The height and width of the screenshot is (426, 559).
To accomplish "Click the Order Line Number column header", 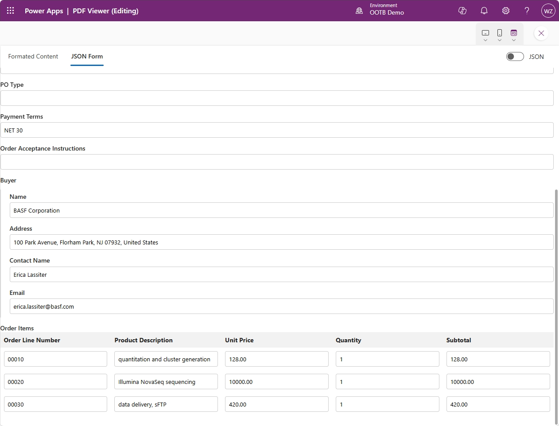I will pos(32,340).
